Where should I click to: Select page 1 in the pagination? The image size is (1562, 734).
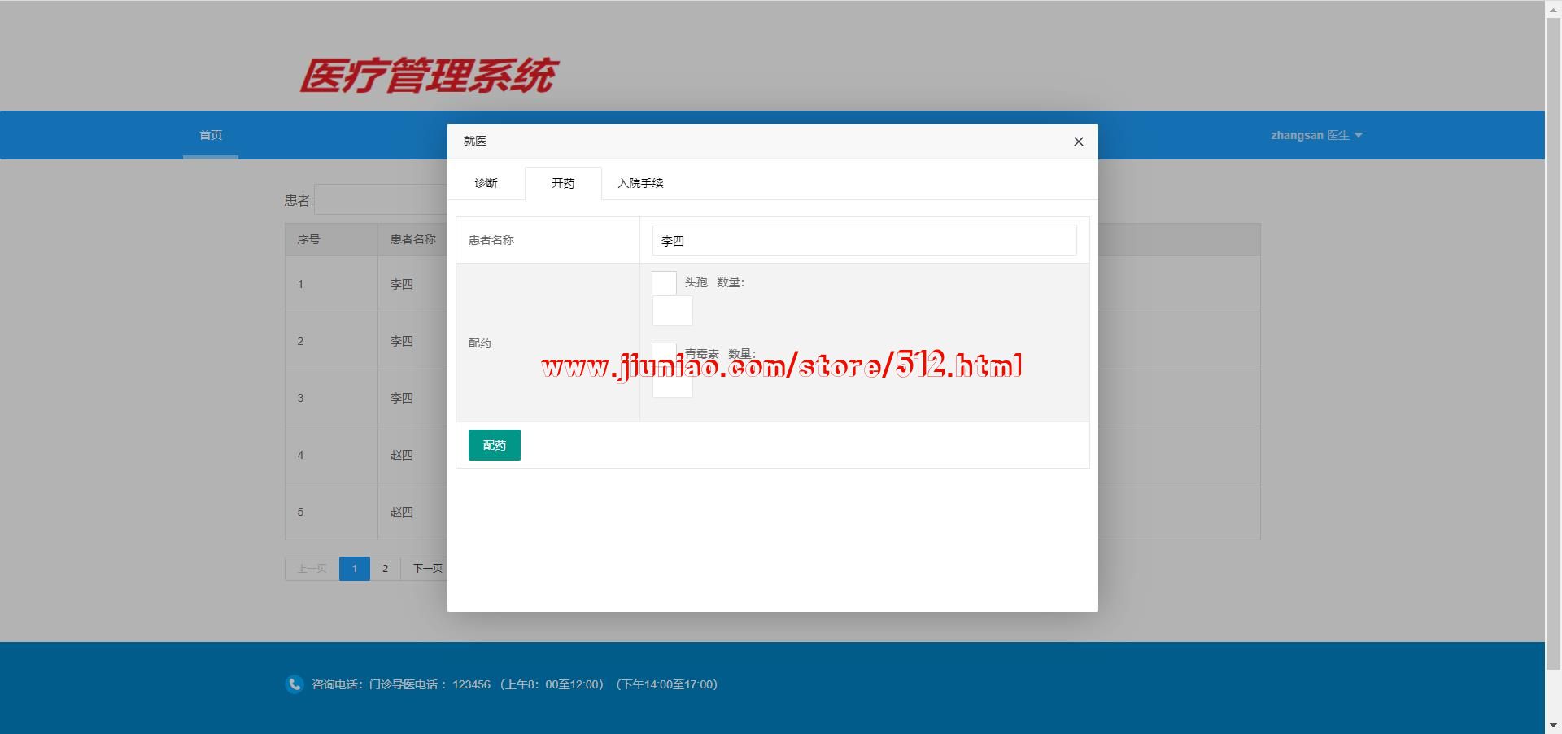coord(355,568)
